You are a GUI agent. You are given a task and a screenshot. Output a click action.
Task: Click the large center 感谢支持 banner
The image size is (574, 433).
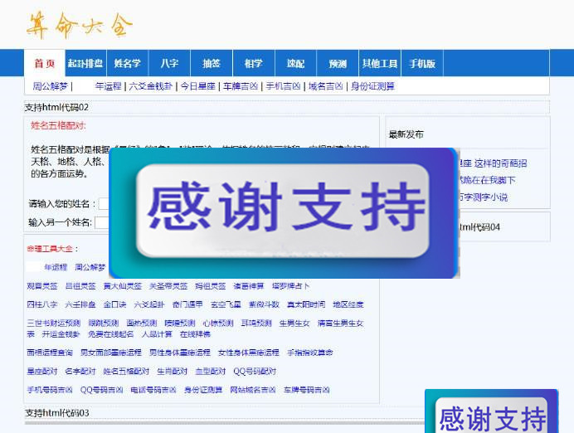(284, 212)
